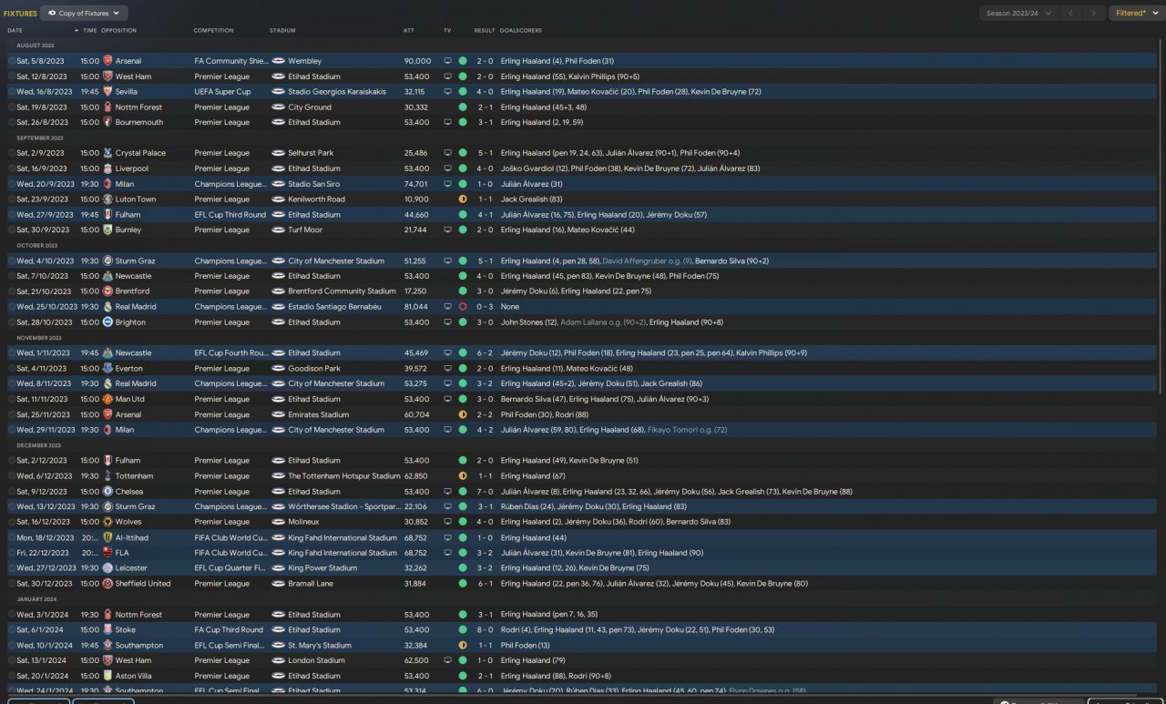The width and height of the screenshot is (1166, 704).
Task: Open the Copy of Fixtures view dropdown
Action: coord(84,14)
